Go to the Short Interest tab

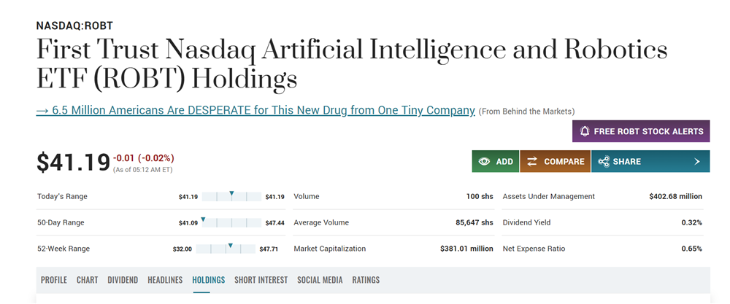click(261, 280)
